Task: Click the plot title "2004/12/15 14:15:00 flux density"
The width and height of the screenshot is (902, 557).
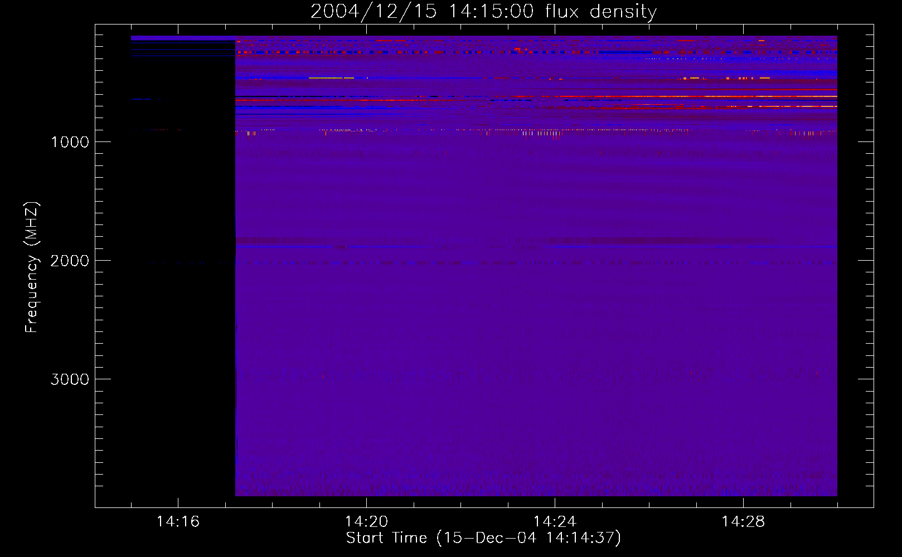Action: [483, 11]
